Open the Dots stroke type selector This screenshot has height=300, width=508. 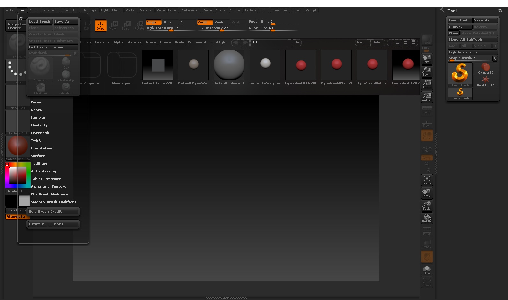(x=18, y=72)
